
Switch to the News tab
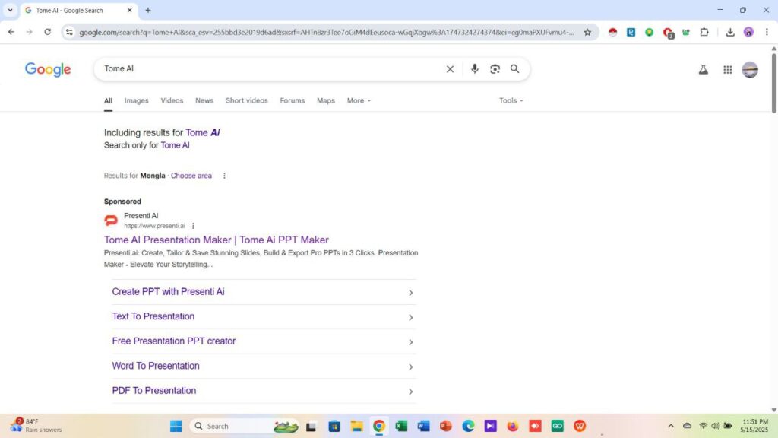(204, 100)
